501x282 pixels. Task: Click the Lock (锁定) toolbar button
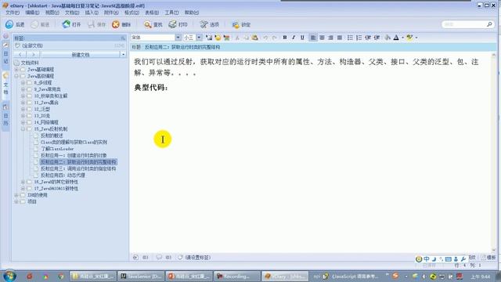[241, 24]
